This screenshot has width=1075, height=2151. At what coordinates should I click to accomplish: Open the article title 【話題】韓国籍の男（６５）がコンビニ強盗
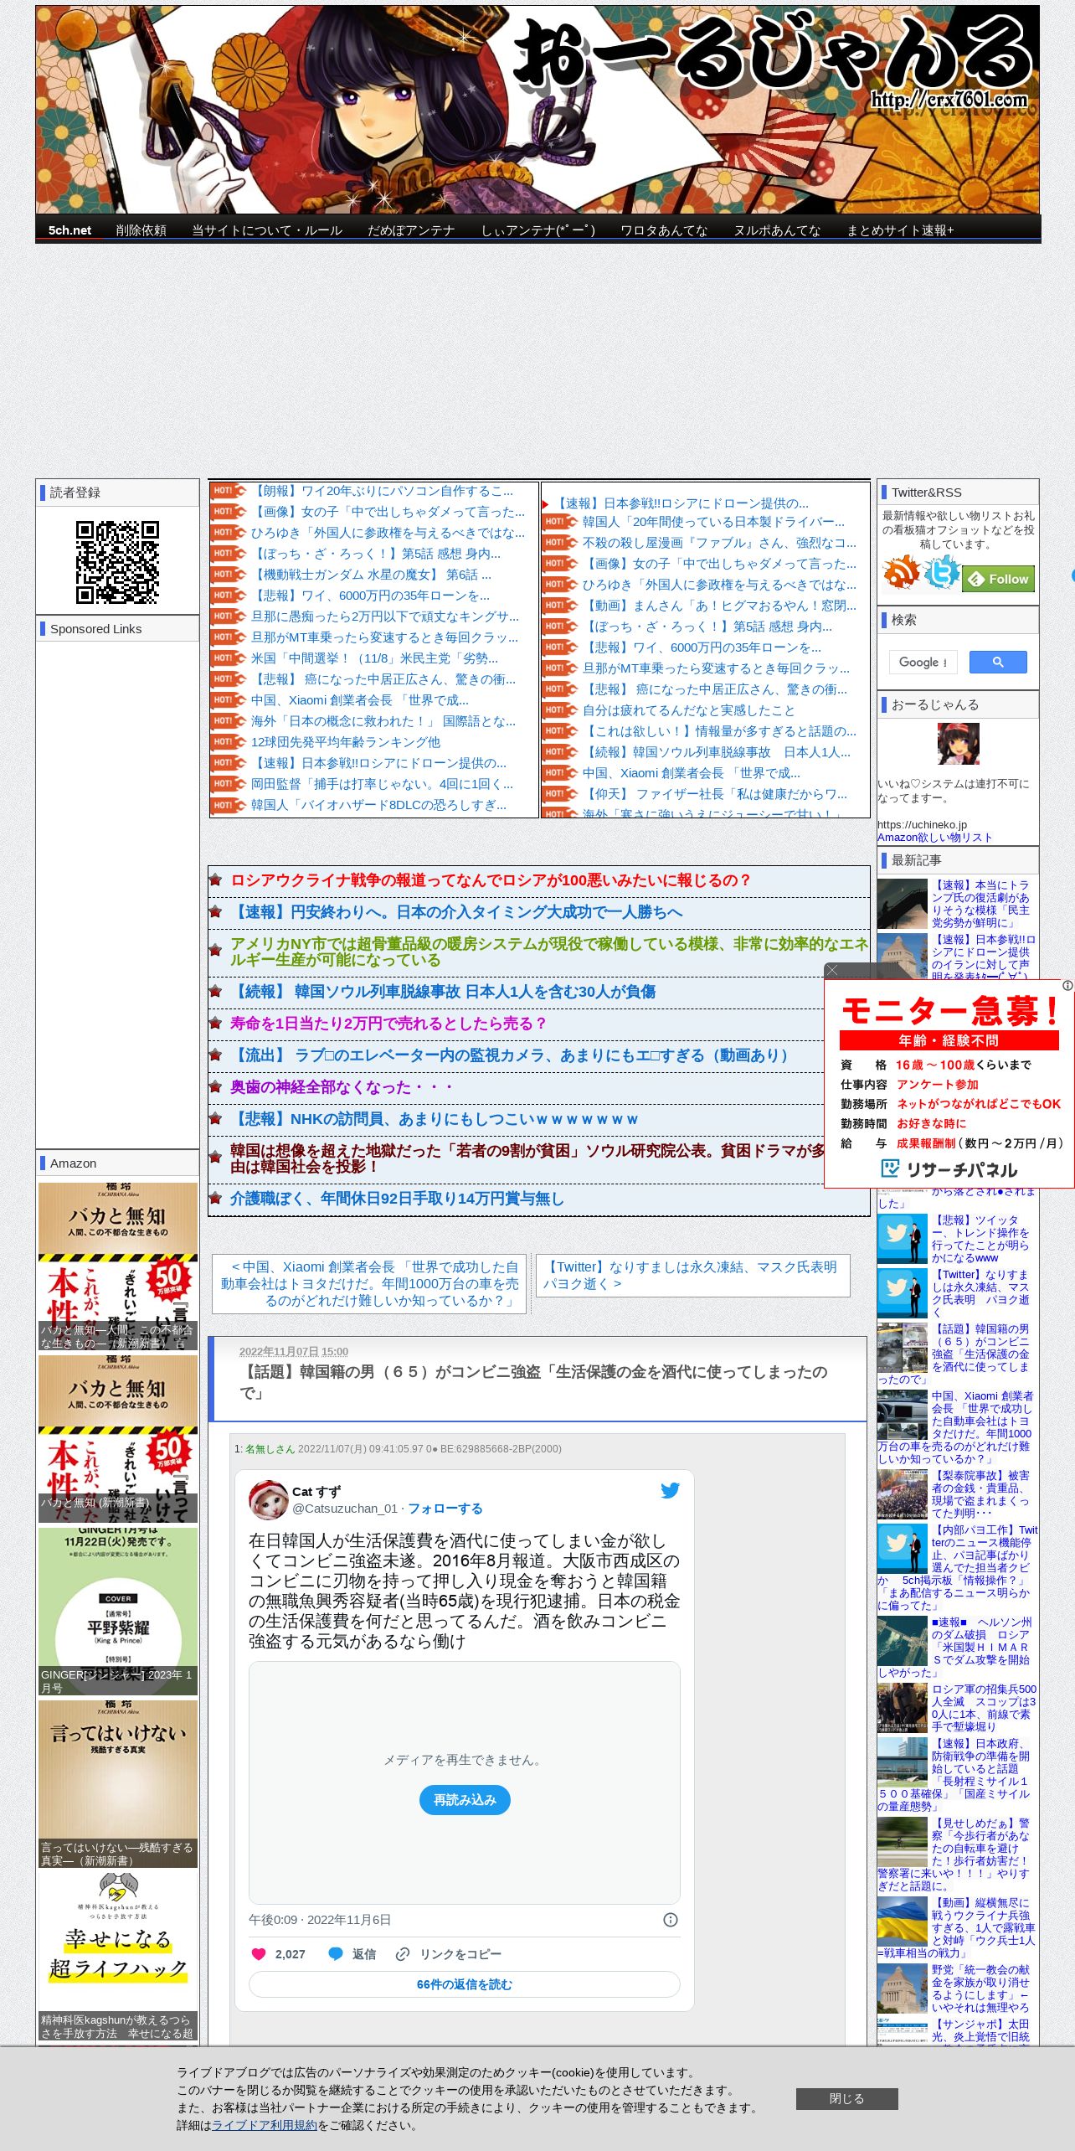pos(534,1382)
